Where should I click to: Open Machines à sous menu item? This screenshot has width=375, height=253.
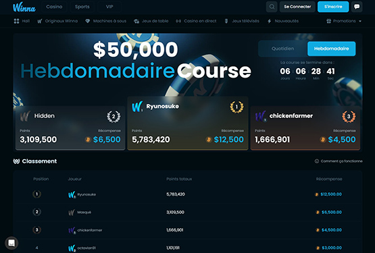click(105, 21)
